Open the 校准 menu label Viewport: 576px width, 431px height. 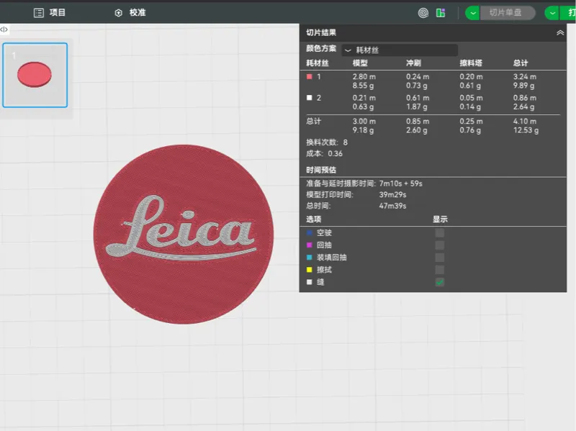click(138, 12)
